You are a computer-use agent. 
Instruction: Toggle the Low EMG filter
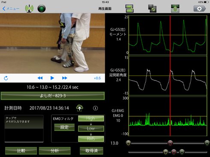point(91,128)
